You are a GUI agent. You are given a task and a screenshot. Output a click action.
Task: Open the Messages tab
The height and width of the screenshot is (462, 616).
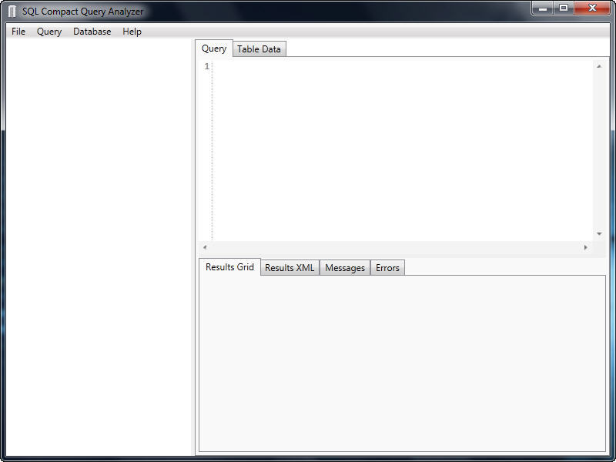(345, 268)
